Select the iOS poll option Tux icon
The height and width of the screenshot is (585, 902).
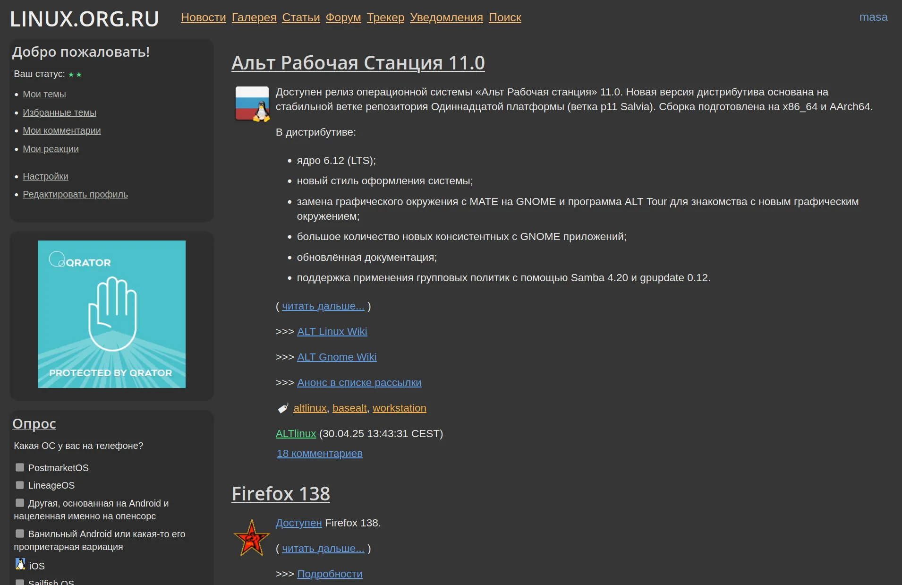coord(20,564)
